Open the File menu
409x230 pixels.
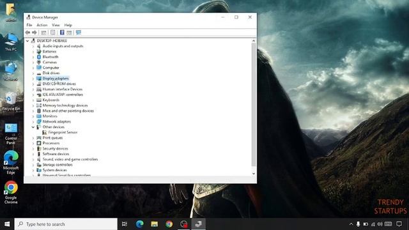click(x=29, y=25)
